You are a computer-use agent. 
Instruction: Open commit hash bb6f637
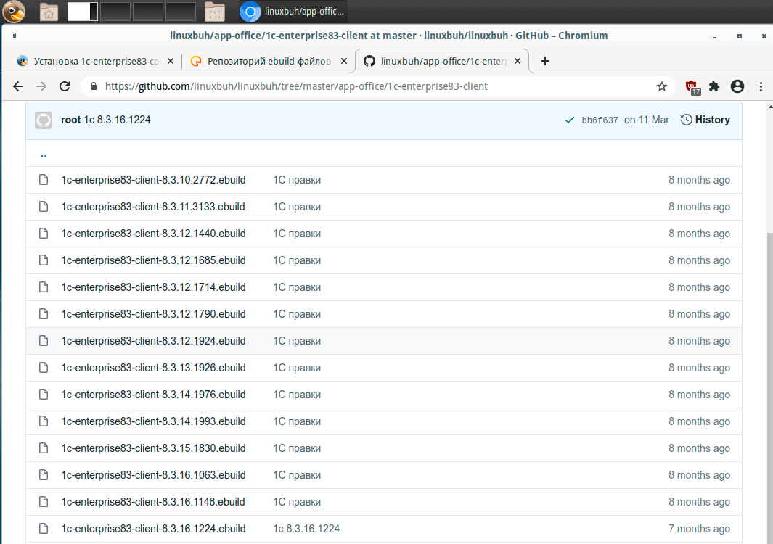[600, 120]
